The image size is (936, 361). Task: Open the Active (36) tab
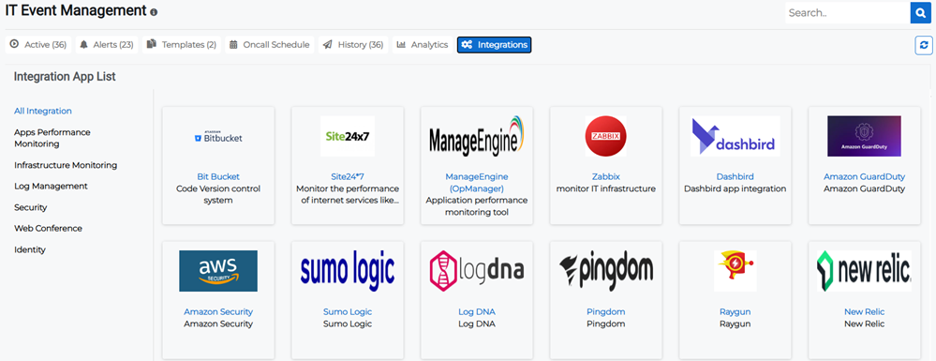tap(38, 45)
